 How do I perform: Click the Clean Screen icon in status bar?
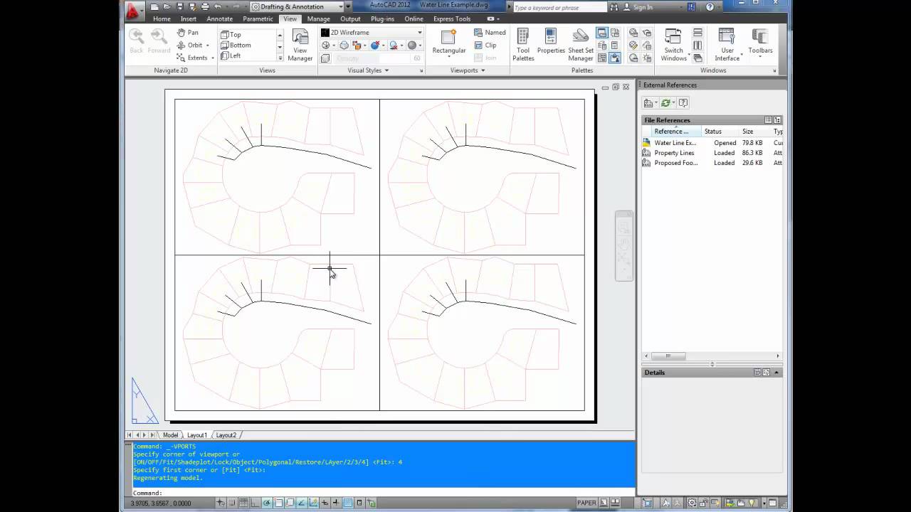[773, 503]
